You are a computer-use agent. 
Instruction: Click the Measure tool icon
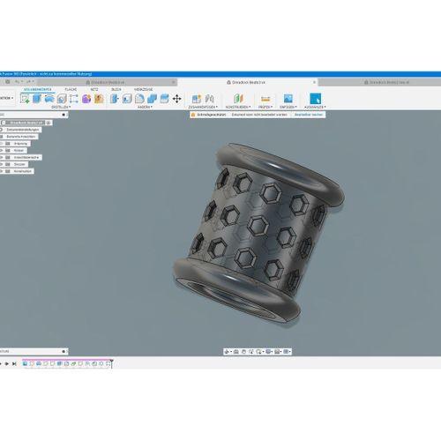click(x=265, y=99)
